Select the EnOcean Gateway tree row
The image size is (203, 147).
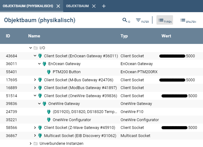coord(64,64)
